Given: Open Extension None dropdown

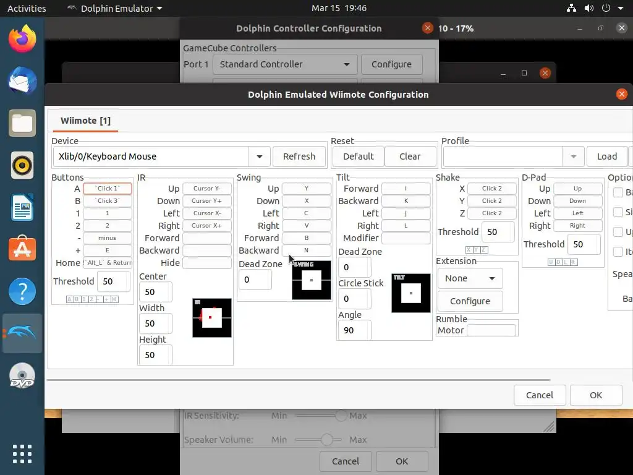Looking at the screenshot, I should 470,278.
